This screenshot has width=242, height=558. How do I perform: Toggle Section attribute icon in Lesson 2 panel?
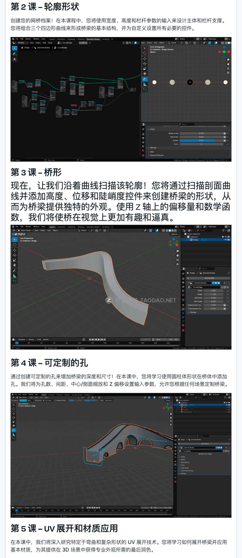coord(225,141)
